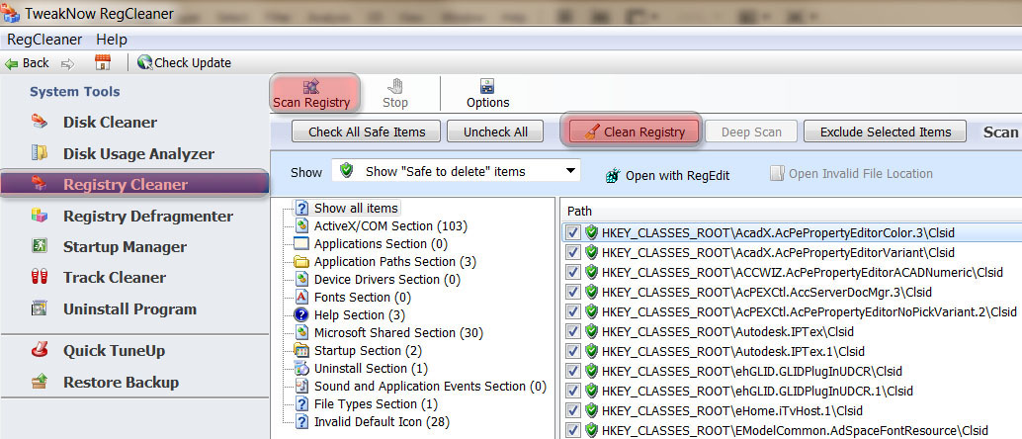Uncheck ehGLID.GLIDPlugInUDCR.1 checkbox
This screenshot has height=439, width=1022.
click(x=573, y=391)
